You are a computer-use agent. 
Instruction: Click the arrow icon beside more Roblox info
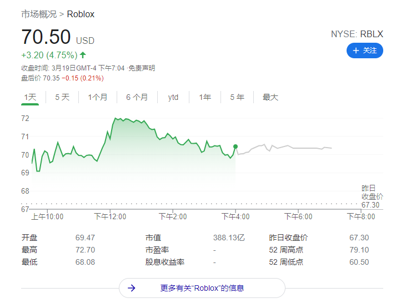tap(132, 288)
